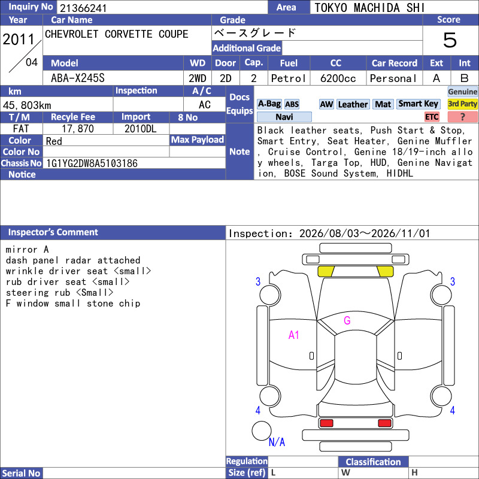This screenshot has width=479, height=479.
Task: Click the spare tire circle in diagram
Action: click(x=262, y=431)
